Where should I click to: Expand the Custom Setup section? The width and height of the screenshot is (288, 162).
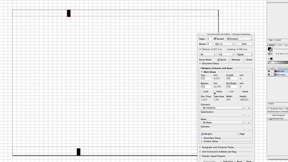click(202, 141)
